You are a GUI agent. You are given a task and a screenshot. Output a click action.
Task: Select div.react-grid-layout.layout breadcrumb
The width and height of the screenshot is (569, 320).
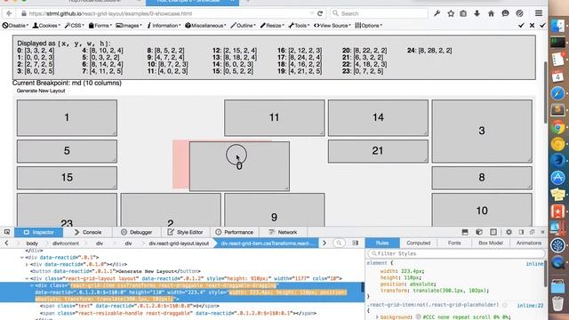(179, 244)
